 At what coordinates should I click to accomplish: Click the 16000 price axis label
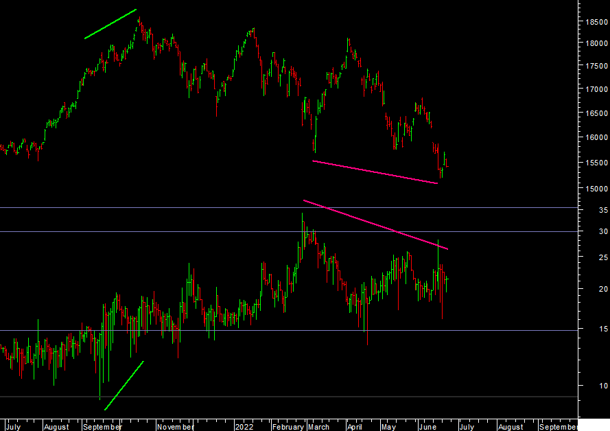click(596, 137)
